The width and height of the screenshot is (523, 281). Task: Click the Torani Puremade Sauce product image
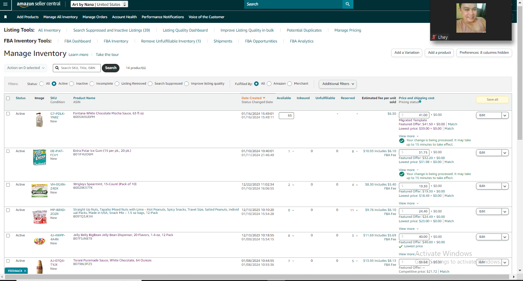click(x=39, y=267)
